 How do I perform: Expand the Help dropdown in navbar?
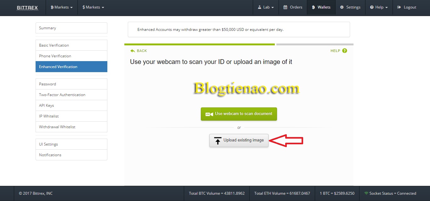pyautogui.click(x=379, y=7)
